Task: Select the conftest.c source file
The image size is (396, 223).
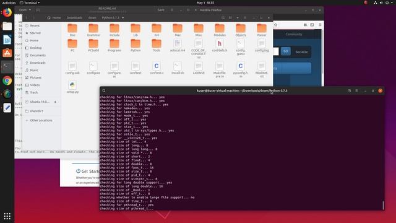Action: [x=157, y=68]
